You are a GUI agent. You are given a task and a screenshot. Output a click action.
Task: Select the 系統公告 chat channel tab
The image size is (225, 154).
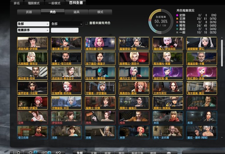(137, 153)
